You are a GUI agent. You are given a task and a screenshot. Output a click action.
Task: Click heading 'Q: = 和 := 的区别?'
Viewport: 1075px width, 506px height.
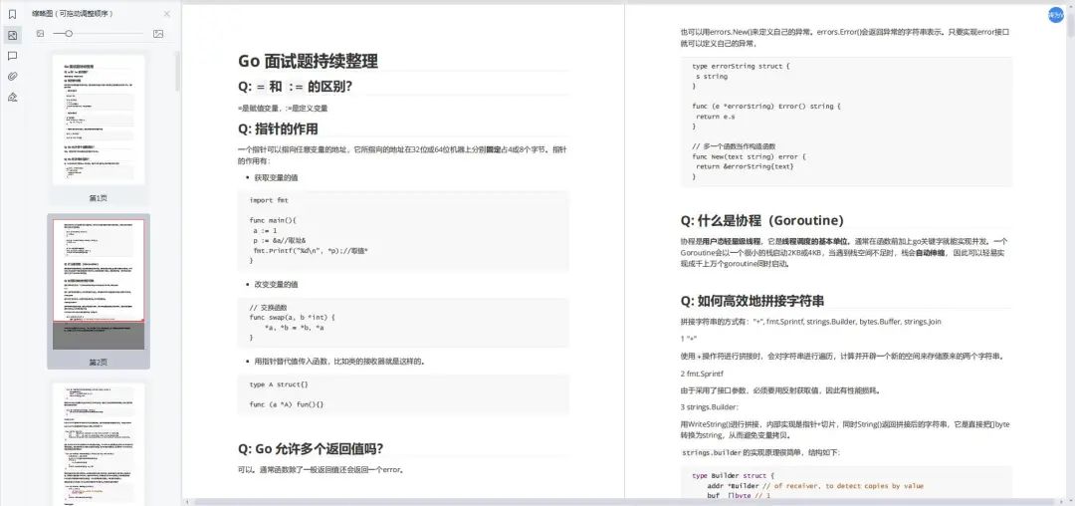click(296, 87)
